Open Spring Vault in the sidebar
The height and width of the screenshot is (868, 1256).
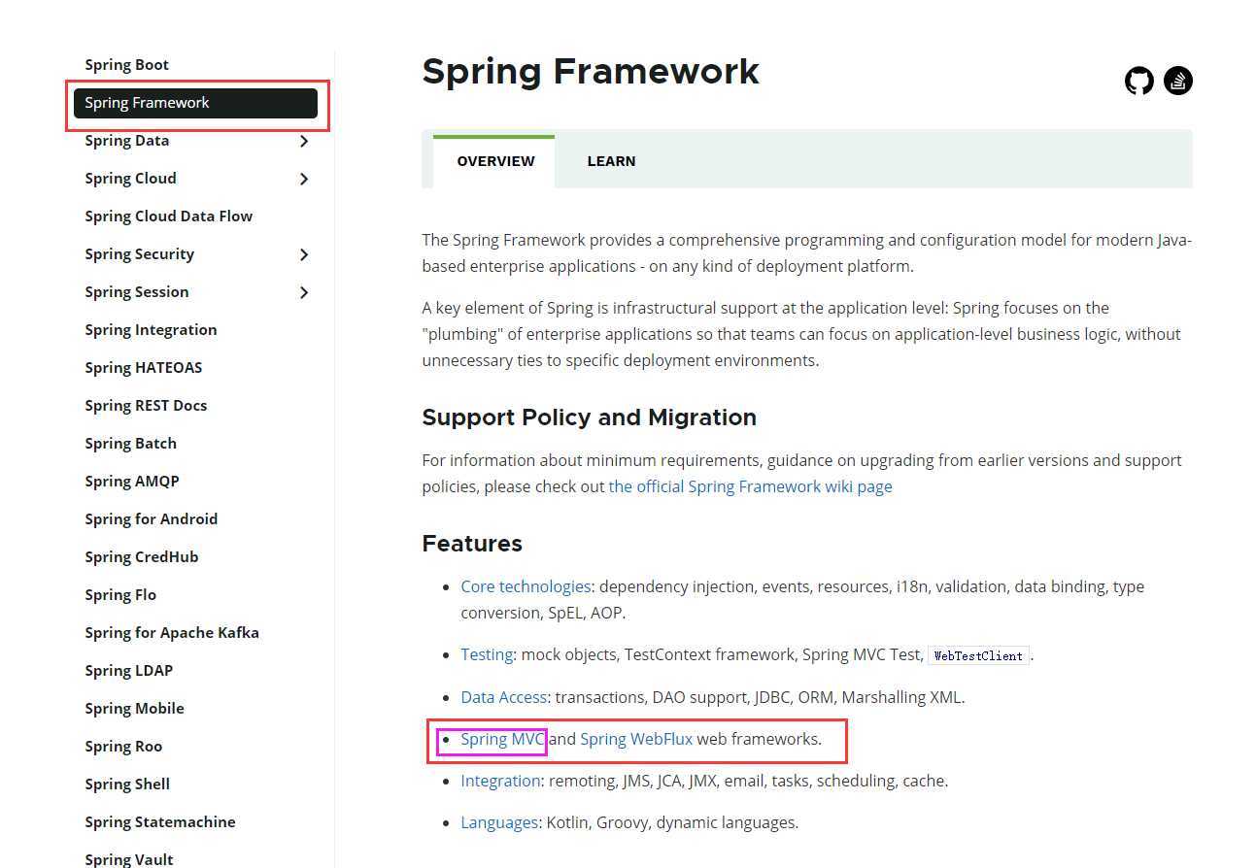tap(129, 860)
